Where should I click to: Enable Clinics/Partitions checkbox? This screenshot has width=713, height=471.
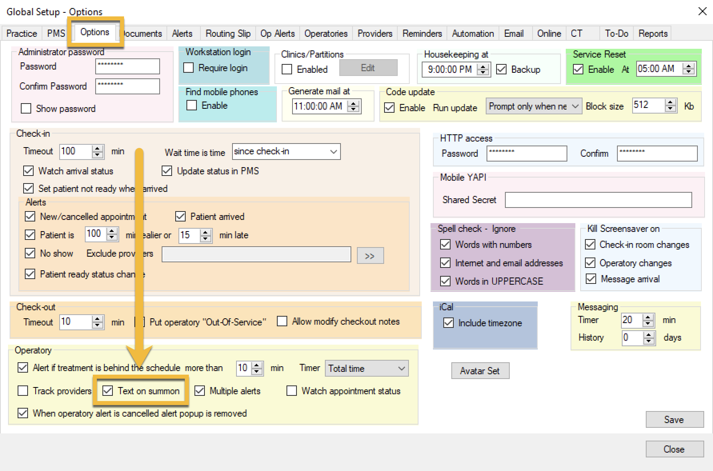[x=287, y=69]
